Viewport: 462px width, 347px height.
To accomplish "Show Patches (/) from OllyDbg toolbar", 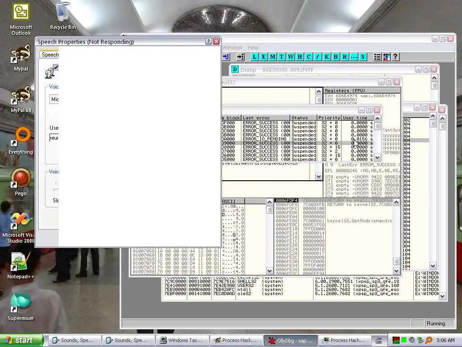I will click(x=318, y=57).
